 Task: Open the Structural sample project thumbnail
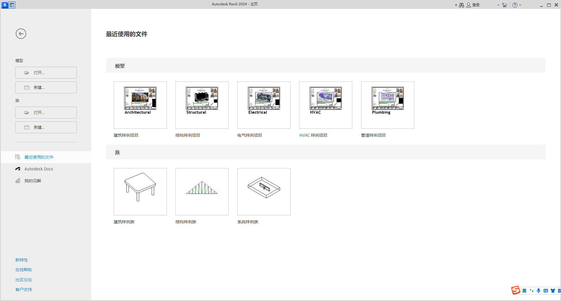tap(202, 105)
